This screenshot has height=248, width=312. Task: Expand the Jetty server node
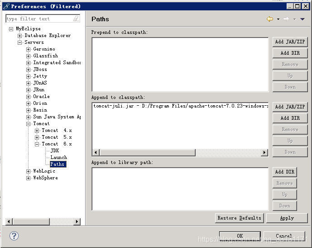coord(28,76)
